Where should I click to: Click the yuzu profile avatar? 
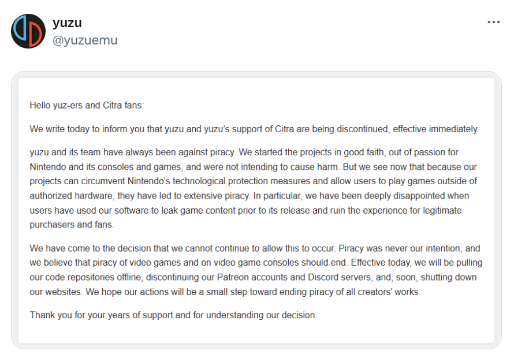28,31
